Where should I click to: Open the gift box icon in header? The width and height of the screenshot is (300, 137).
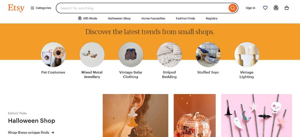[276, 8]
